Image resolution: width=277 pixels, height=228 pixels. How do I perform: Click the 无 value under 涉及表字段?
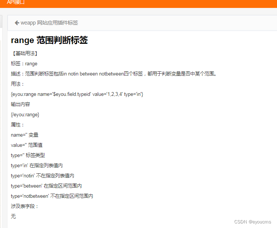click(13, 216)
